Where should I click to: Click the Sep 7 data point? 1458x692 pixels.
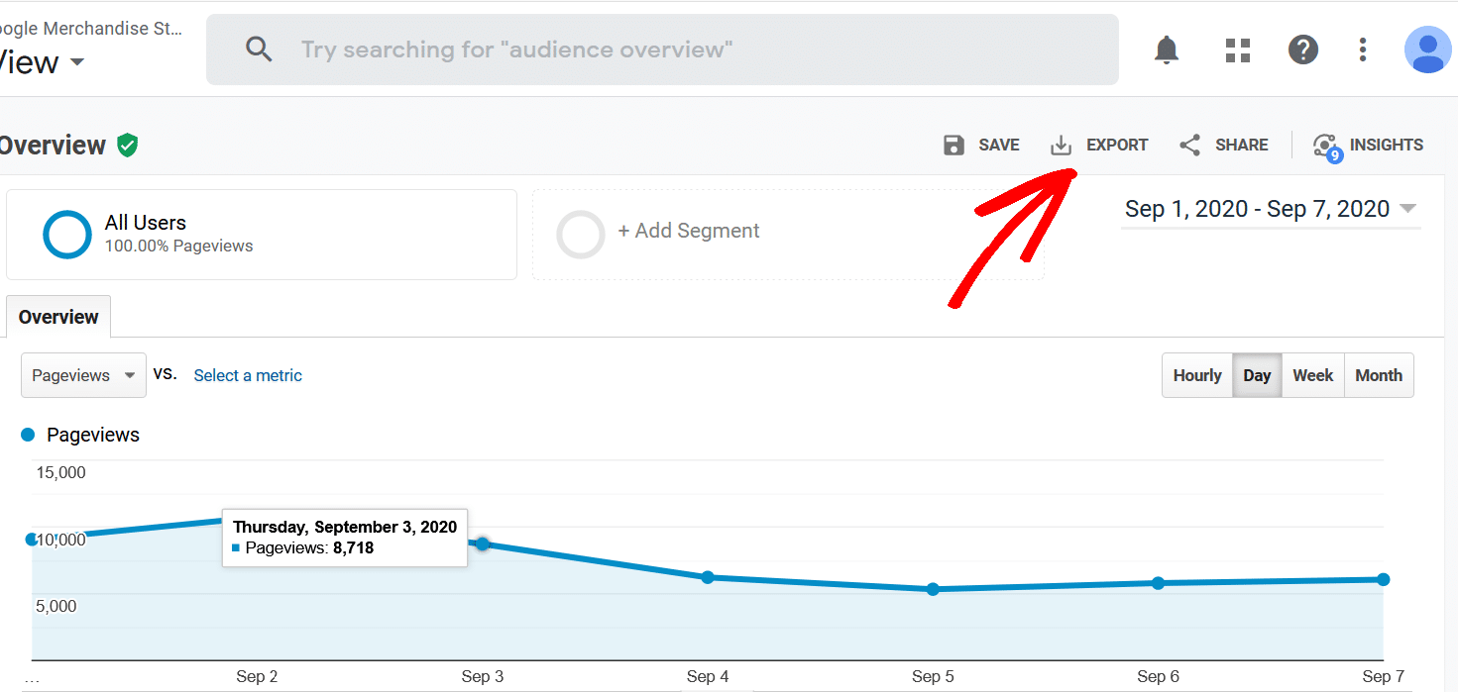tap(1383, 579)
